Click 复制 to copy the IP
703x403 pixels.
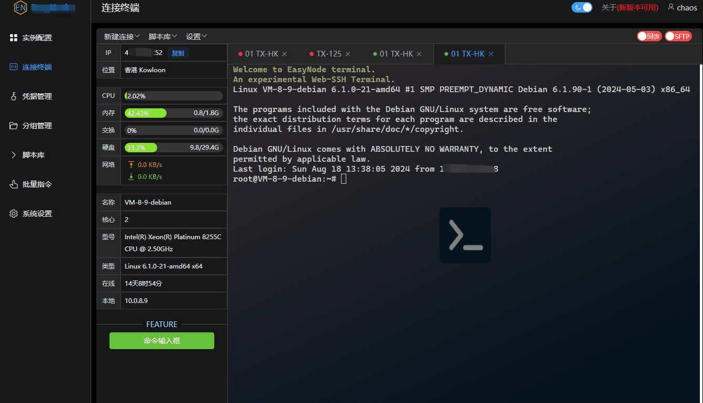[x=178, y=53]
